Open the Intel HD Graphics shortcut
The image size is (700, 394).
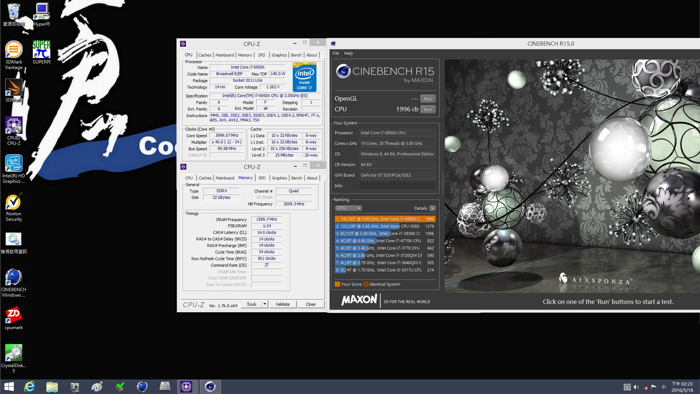coord(13,169)
